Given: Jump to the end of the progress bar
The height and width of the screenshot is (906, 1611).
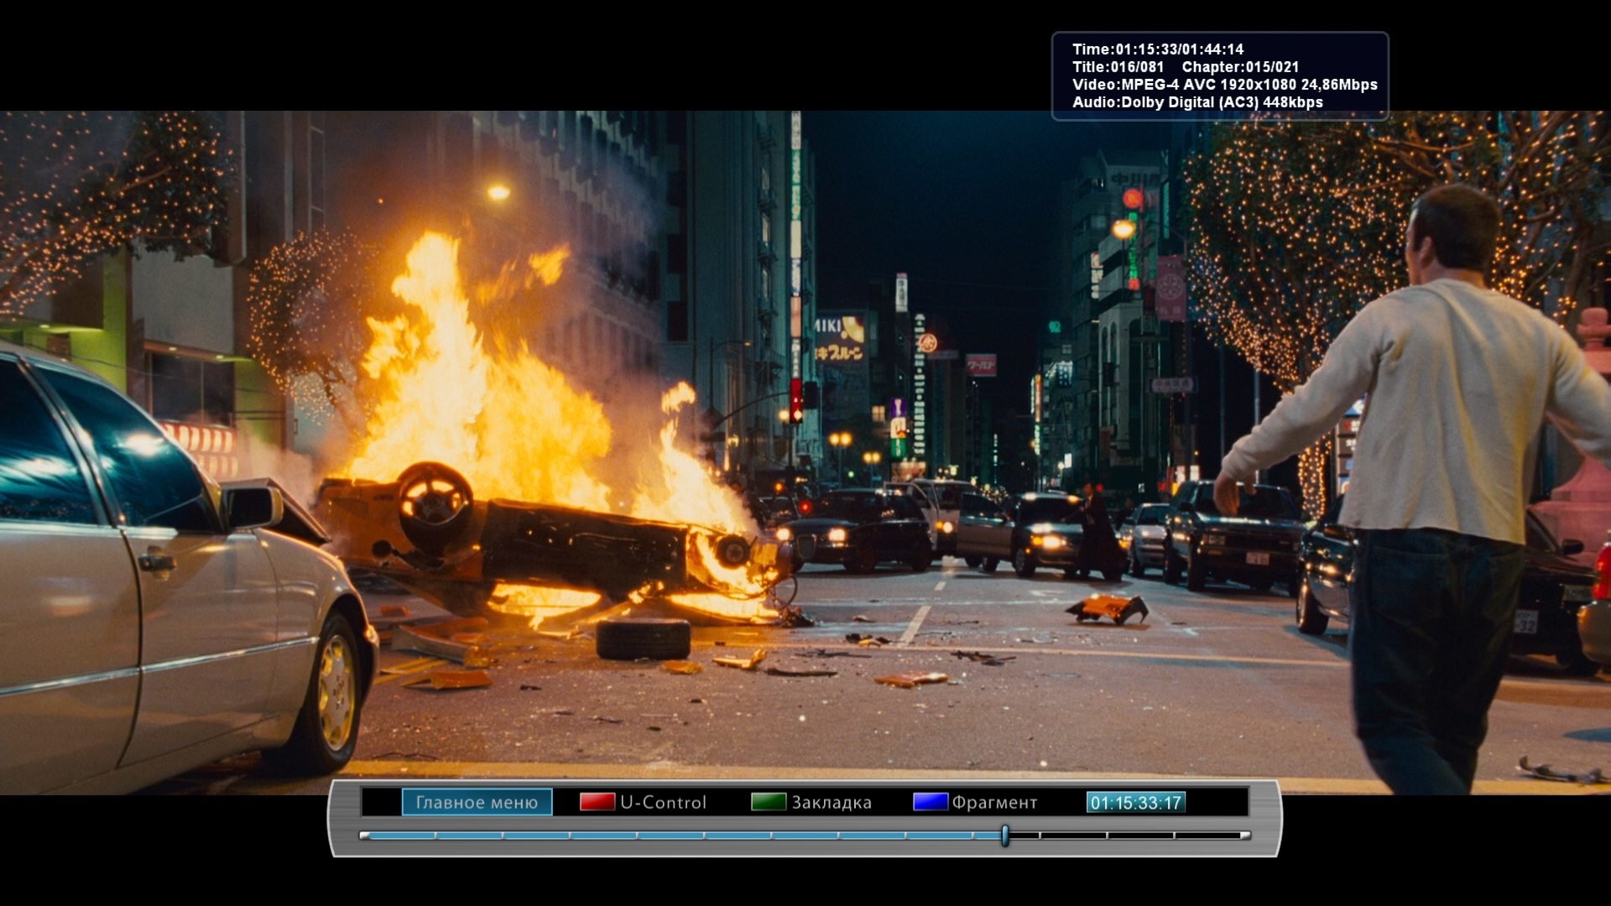Looking at the screenshot, I should pos(1245,835).
